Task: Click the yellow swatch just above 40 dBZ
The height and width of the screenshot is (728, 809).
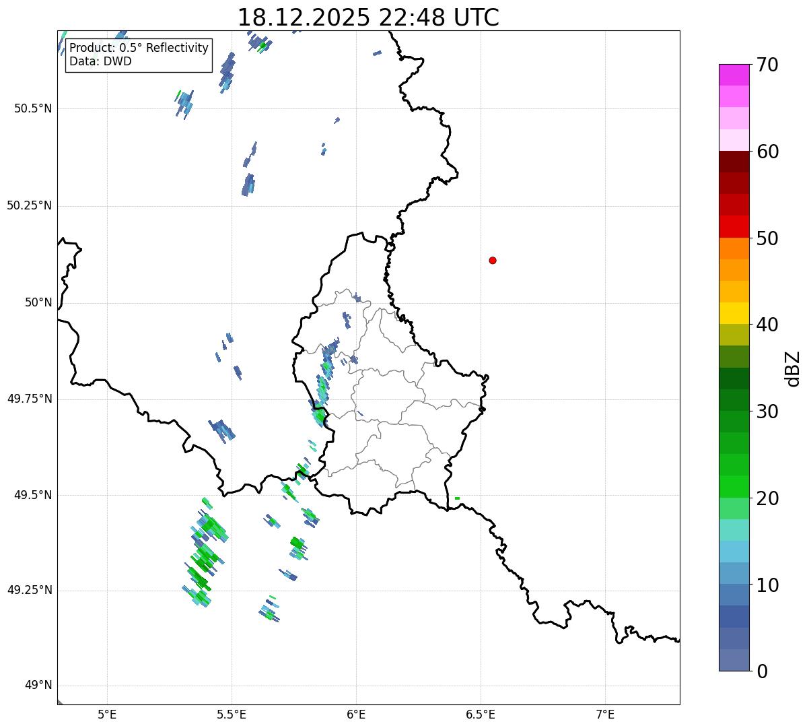Action: [x=734, y=313]
